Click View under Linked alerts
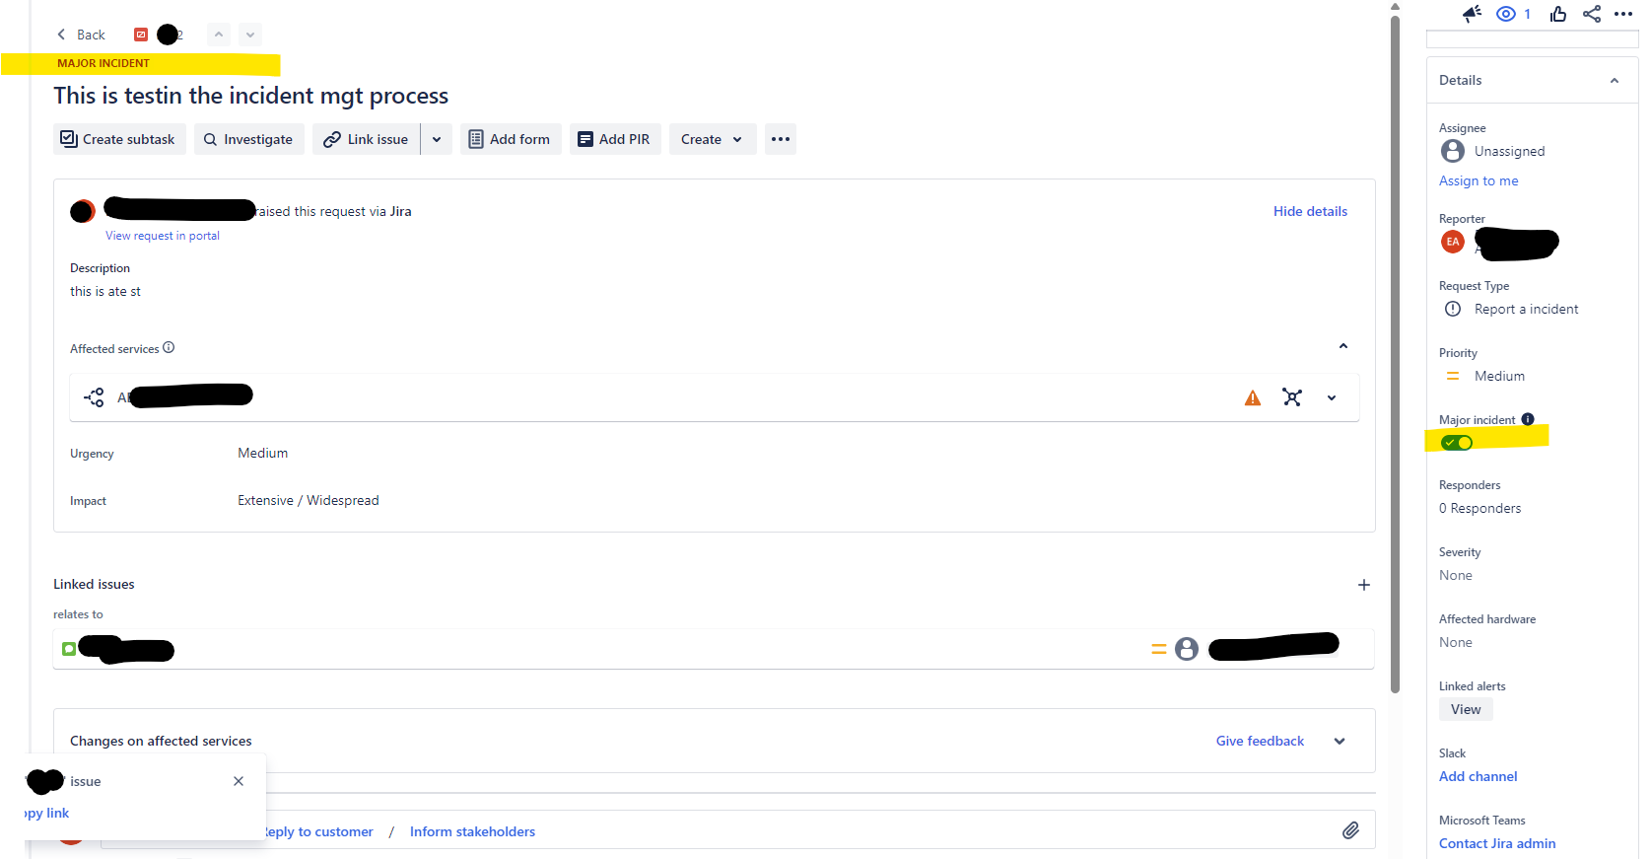 (1466, 709)
